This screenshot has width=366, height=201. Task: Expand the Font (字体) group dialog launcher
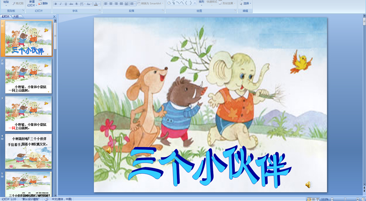pos(100,10)
